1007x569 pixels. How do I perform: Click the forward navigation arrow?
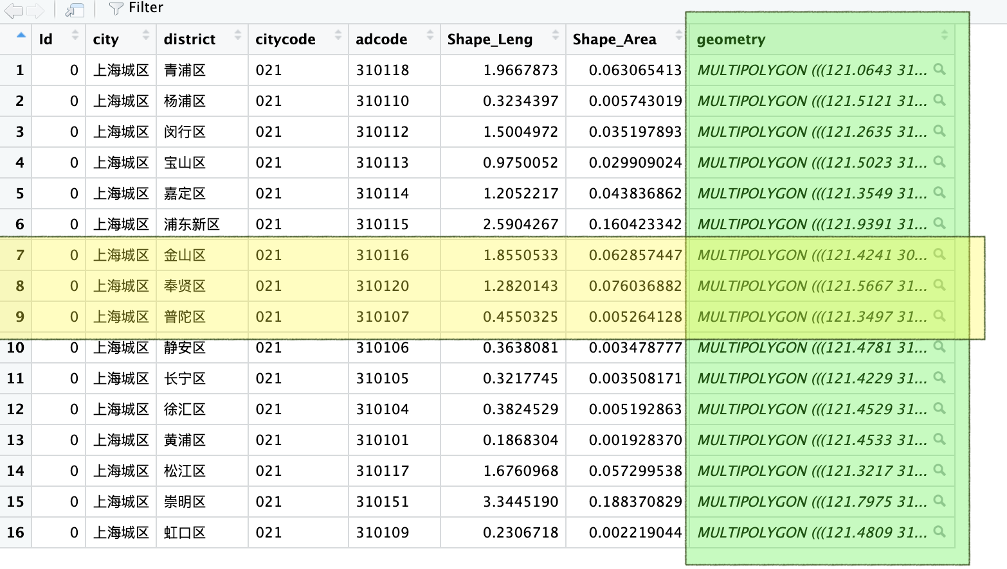[35, 10]
